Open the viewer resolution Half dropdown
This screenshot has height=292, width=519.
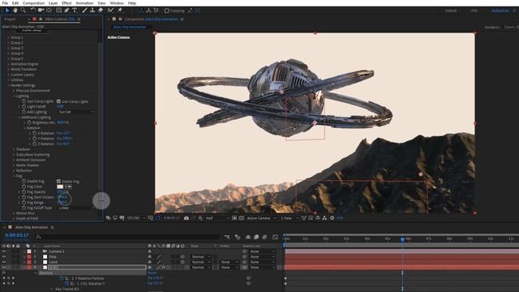pyautogui.click(x=217, y=218)
